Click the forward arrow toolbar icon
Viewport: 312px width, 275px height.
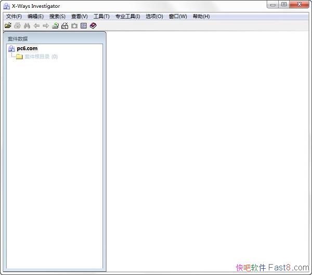point(46,25)
